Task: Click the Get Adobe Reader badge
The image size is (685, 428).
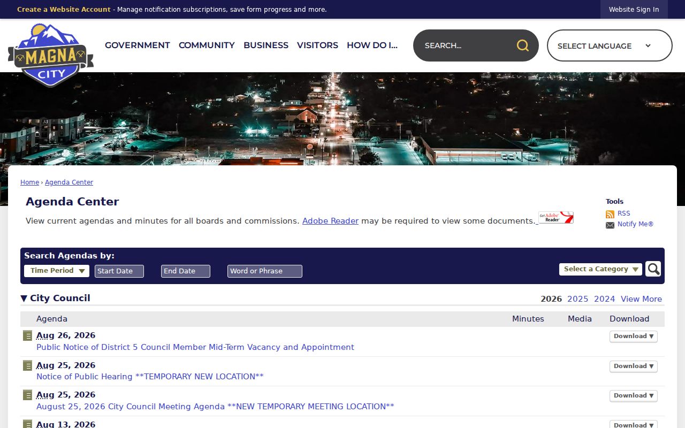Action: tap(556, 218)
